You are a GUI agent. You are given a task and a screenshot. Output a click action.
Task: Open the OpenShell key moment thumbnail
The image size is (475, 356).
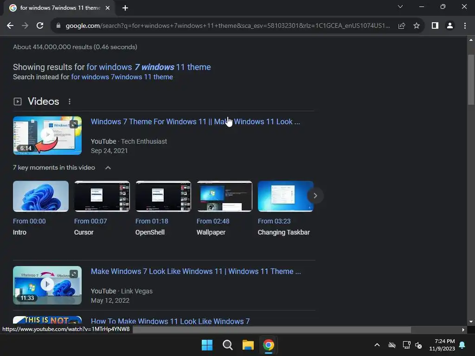click(163, 196)
